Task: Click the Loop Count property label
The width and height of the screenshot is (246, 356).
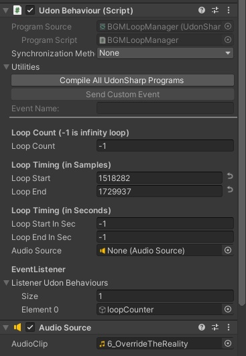Action: (33, 146)
